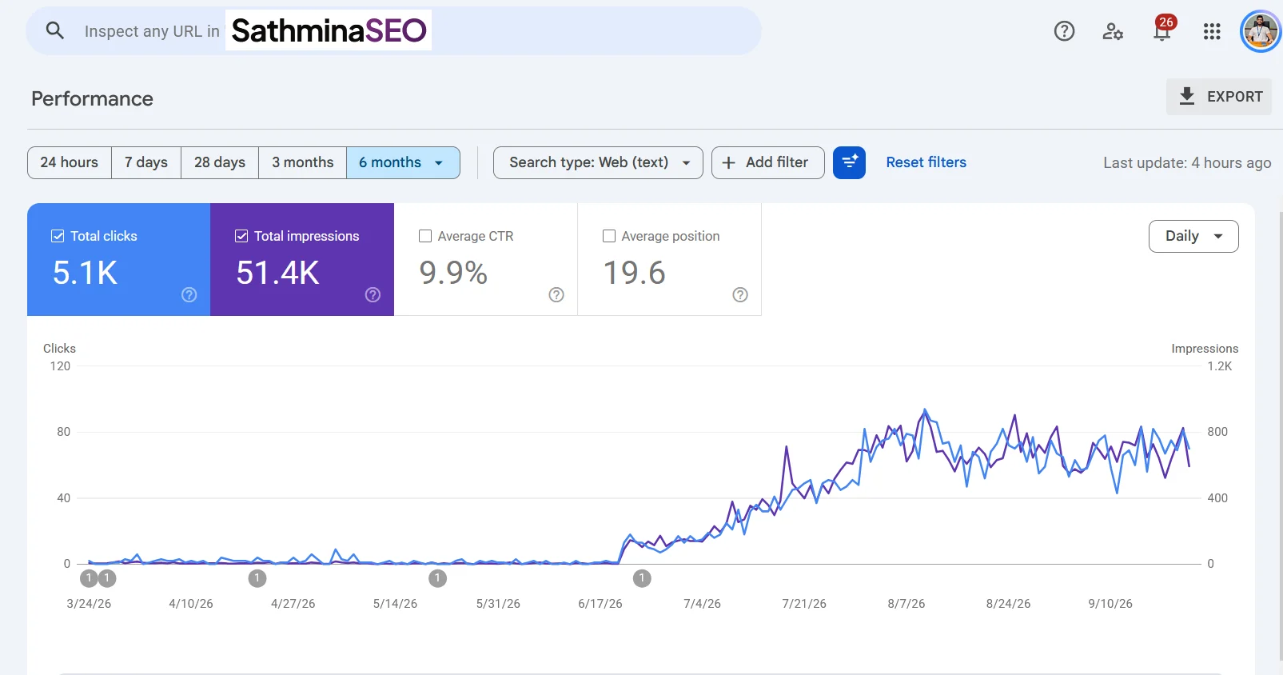
Task: Expand the 6 months date range arrow
Action: [x=439, y=162]
